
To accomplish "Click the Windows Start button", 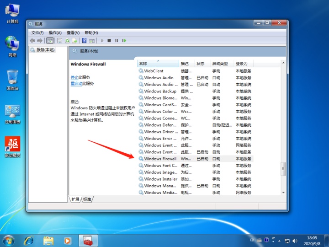I will pyautogui.click(x=9, y=241).
